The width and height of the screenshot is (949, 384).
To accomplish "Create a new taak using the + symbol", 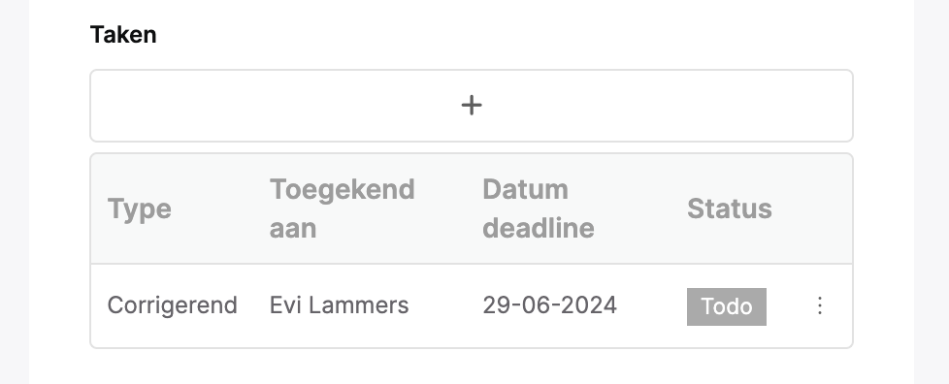I will click(x=472, y=106).
